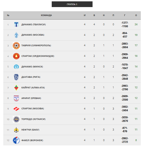The image size is (141, 149).
Task: Click the Факел (Воронеж) team name
Action: tap(32, 140)
